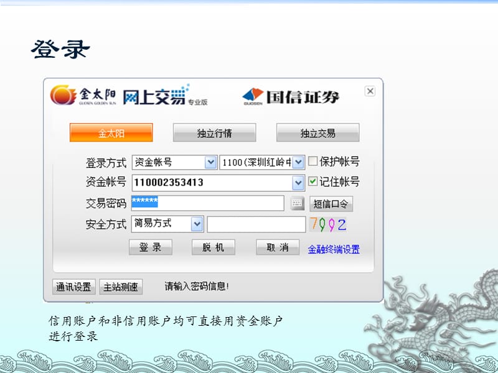Click the 安全方式 label
This screenshot has height=373, width=498.
pyautogui.click(x=106, y=224)
